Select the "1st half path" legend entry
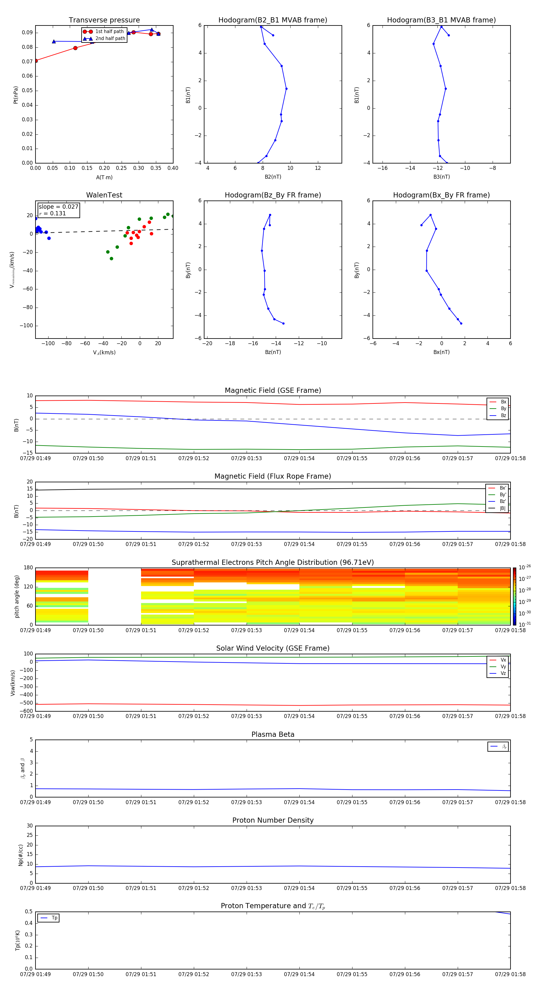The height and width of the screenshot is (1001, 546). click(103, 32)
